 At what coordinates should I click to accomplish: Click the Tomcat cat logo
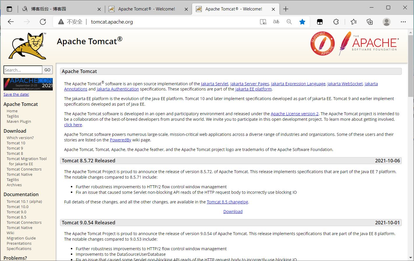(28, 46)
